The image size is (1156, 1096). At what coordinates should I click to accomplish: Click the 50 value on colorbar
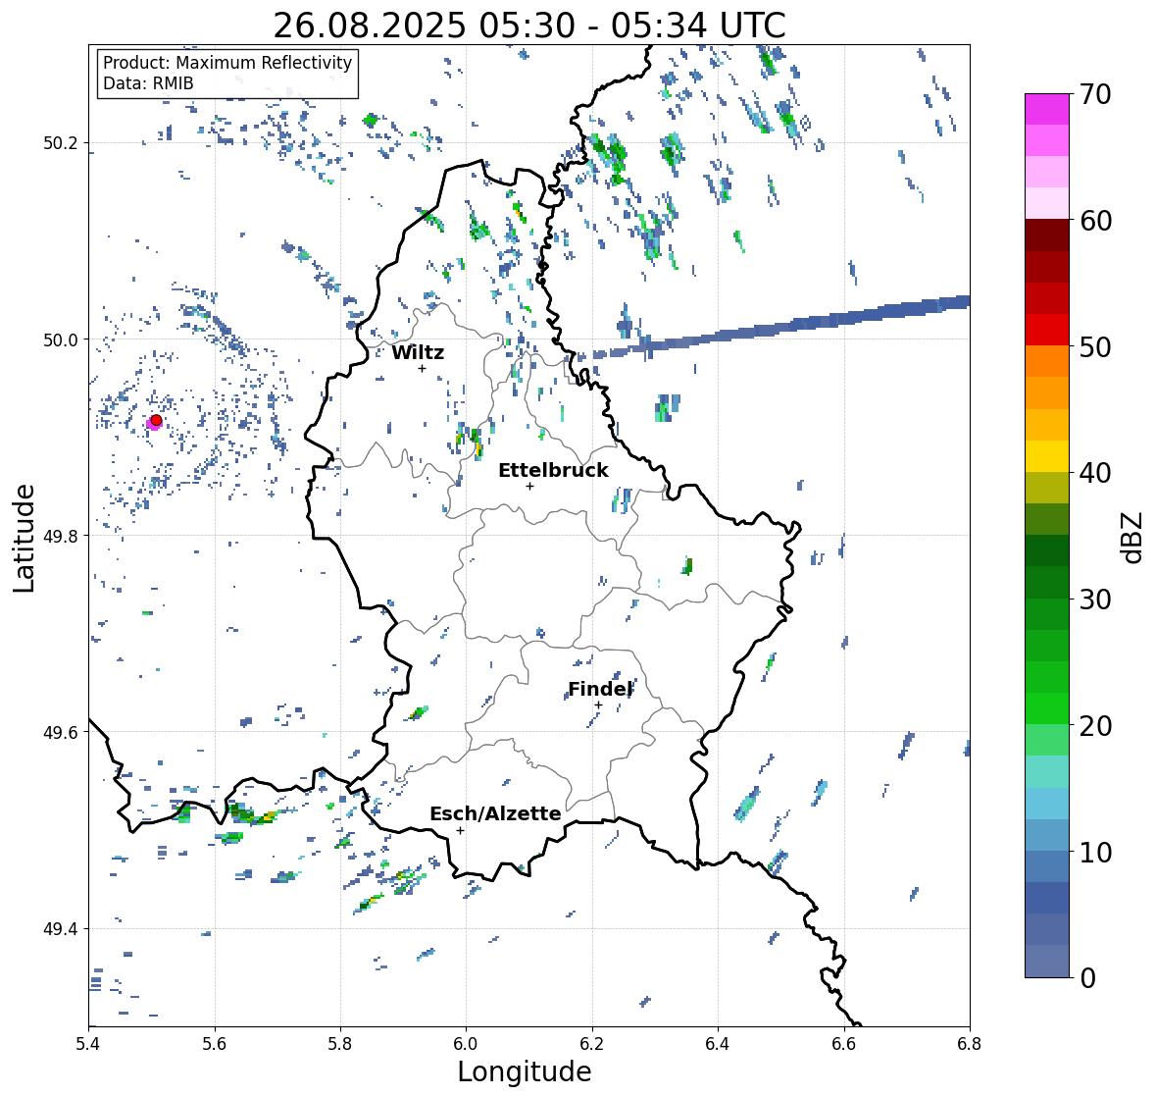coord(1095,346)
